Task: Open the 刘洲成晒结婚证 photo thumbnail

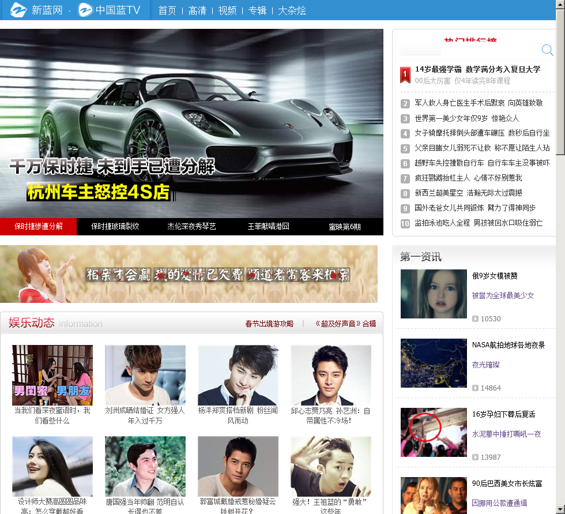Action: point(145,375)
